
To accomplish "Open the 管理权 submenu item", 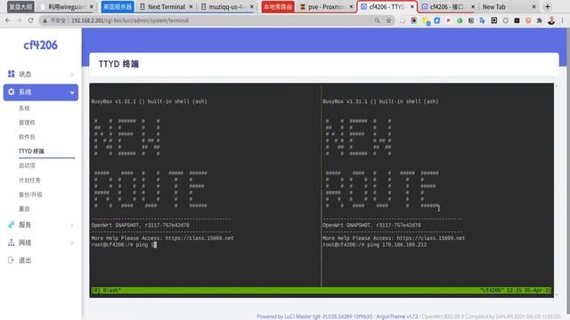I will pyautogui.click(x=27, y=123).
